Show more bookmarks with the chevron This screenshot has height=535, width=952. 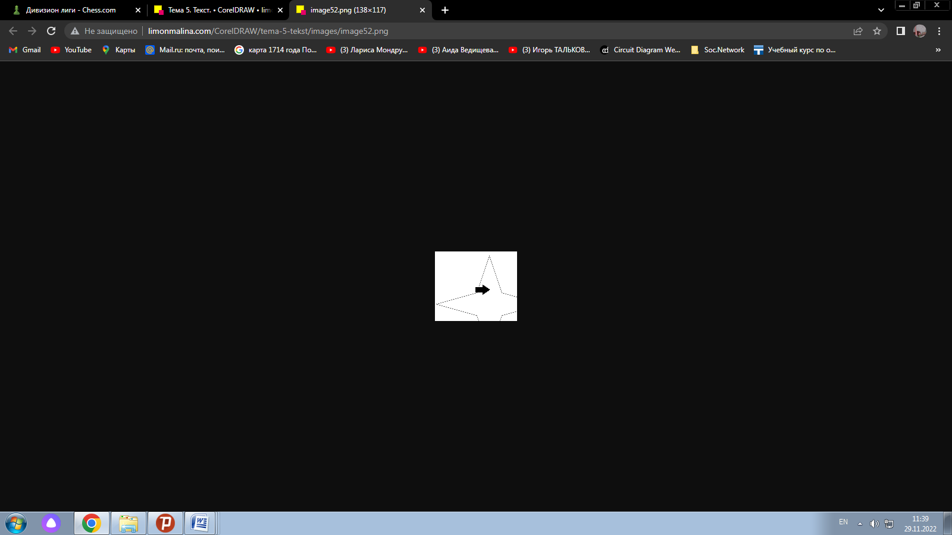(x=938, y=50)
